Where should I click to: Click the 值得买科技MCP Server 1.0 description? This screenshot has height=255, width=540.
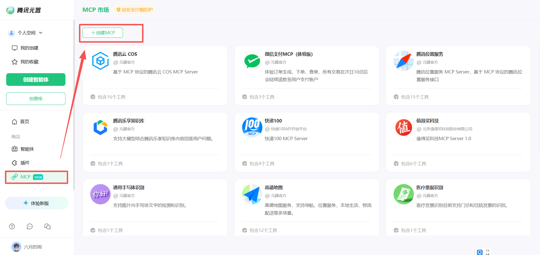[x=444, y=138]
